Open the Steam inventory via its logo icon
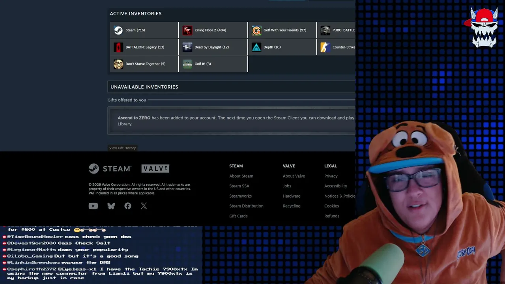This screenshot has height=284, width=505. (118, 30)
